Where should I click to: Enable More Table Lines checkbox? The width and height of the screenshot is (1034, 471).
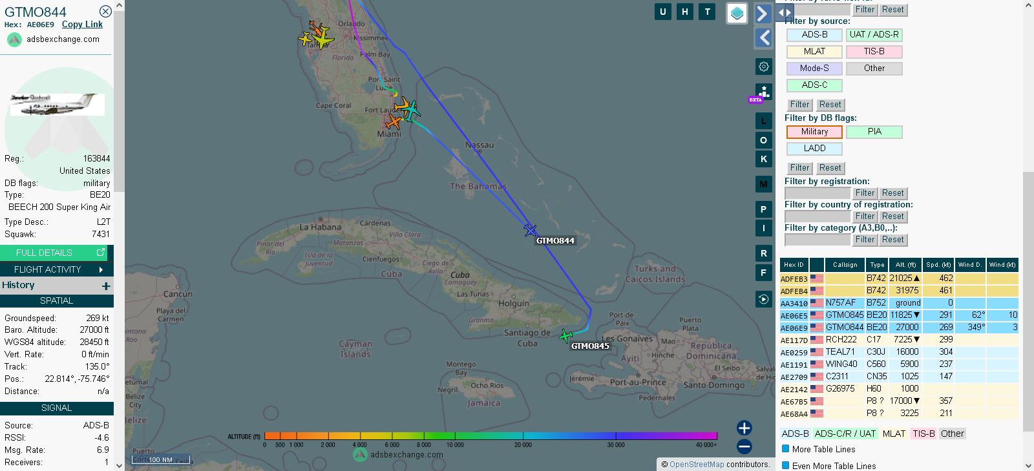point(786,448)
